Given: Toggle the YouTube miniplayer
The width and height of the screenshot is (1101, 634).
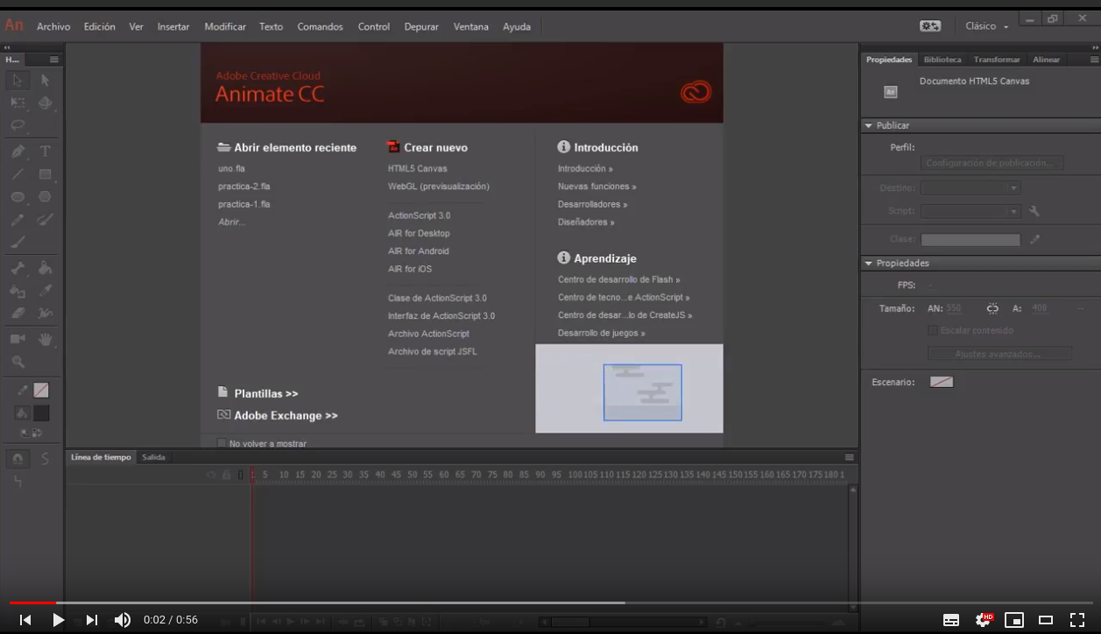Looking at the screenshot, I should click(x=1014, y=620).
